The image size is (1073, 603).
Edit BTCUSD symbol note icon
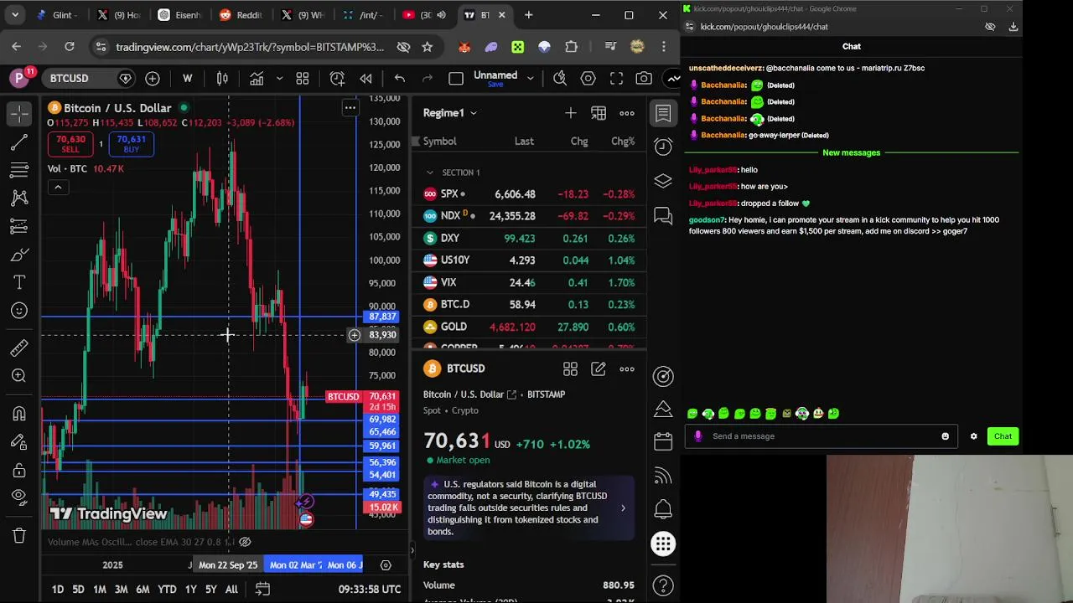[599, 368]
